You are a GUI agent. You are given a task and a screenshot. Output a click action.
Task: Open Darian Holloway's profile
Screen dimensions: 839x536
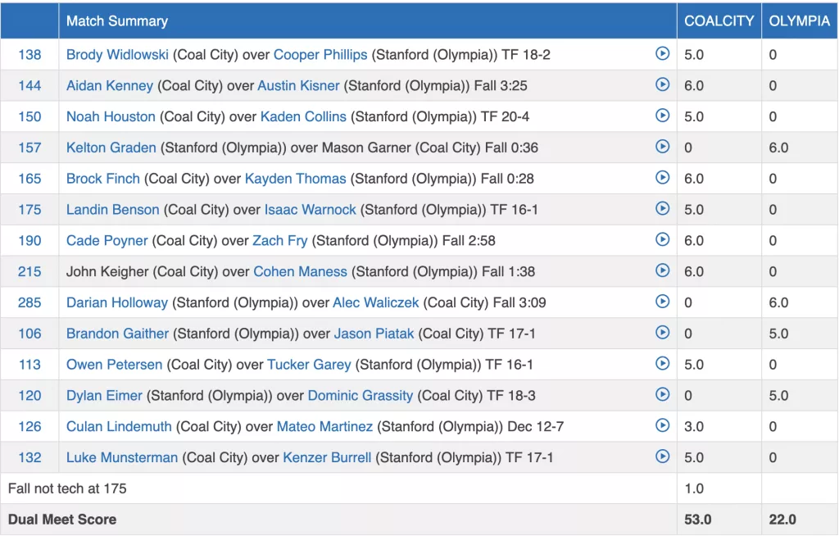point(116,302)
